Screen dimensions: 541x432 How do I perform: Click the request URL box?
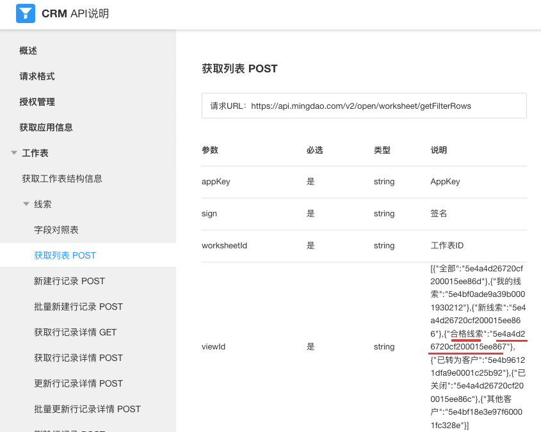coord(364,106)
